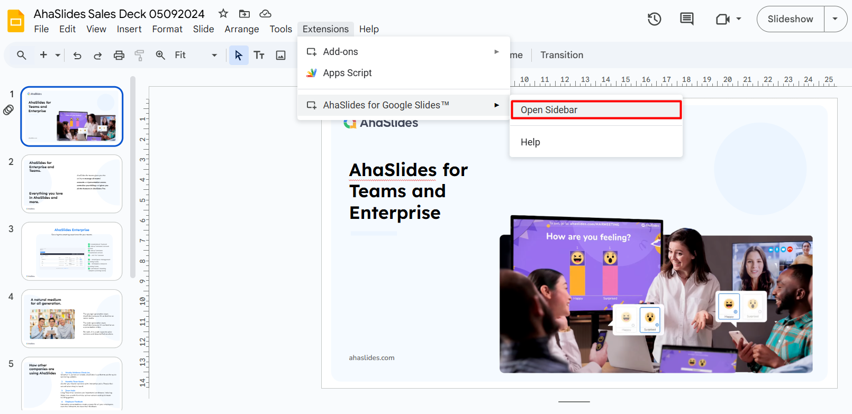The height and width of the screenshot is (414, 852).
Task: Add a new slide with plus icon
Action: tap(43, 55)
